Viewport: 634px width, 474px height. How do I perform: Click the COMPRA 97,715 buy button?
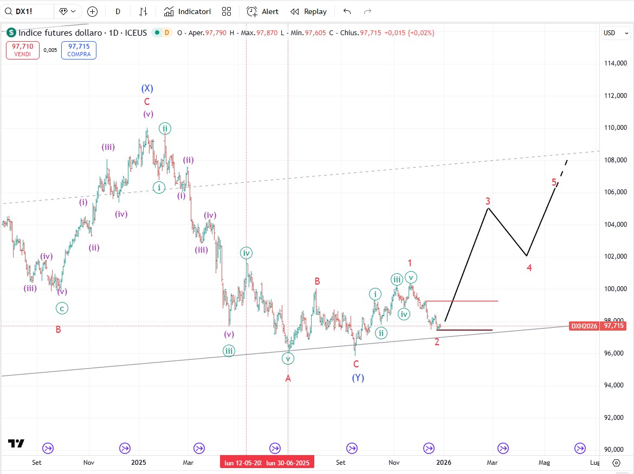(x=79, y=50)
